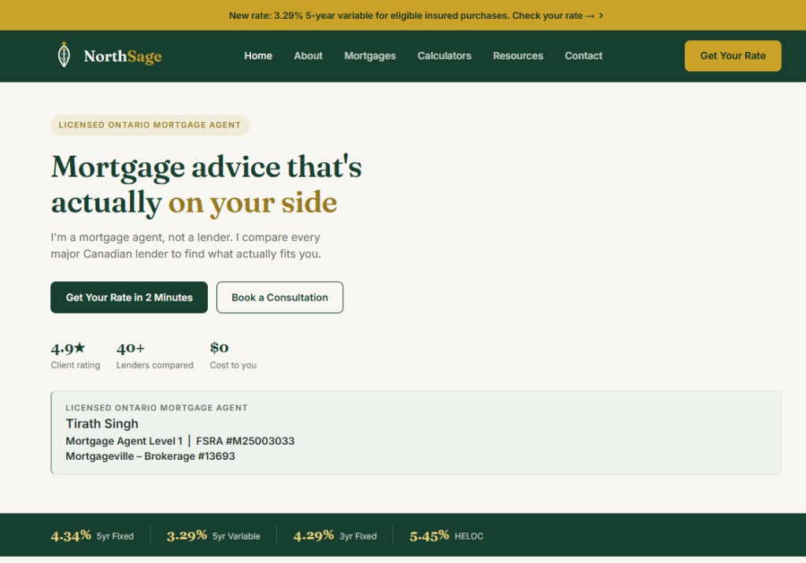Click the 4.34% 5yr Fixed rate

[92, 535]
